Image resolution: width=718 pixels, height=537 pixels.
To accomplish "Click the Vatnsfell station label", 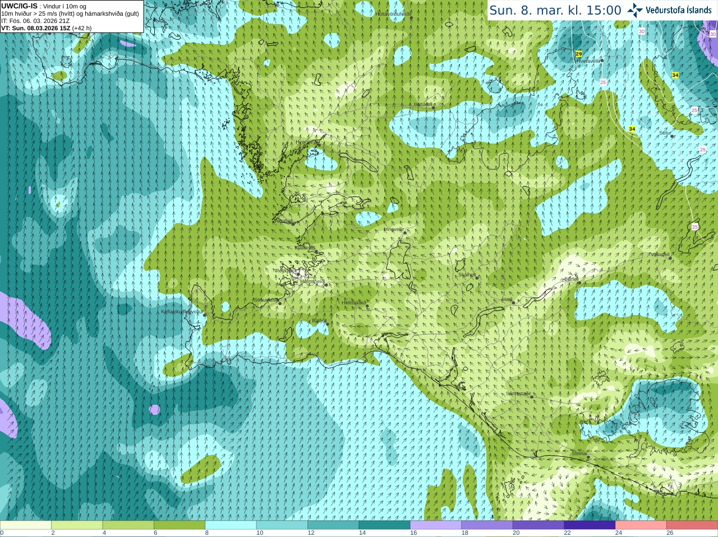I will click(x=660, y=254).
